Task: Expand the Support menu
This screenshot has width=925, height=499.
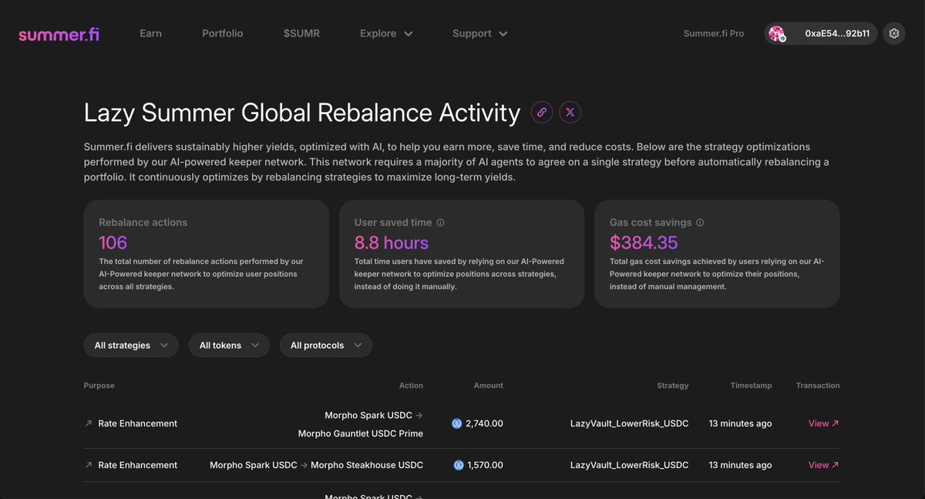Action: pyautogui.click(x=479, y=34)
